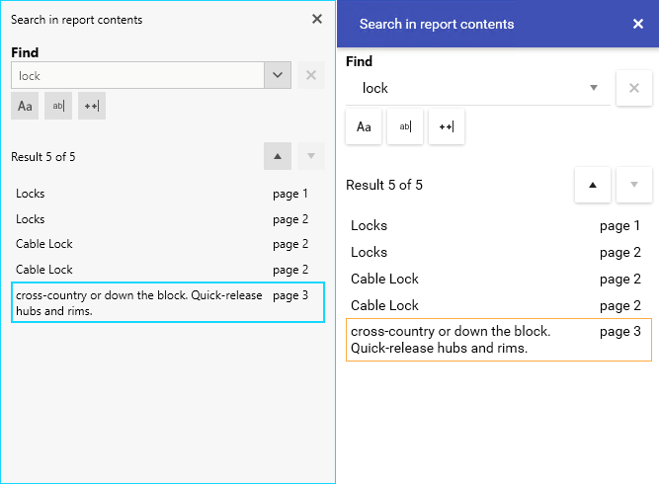Clear search text with X beside left Find box
This screenshot has height=484, width=659.
pyautogui.click(x=311, y=75)
